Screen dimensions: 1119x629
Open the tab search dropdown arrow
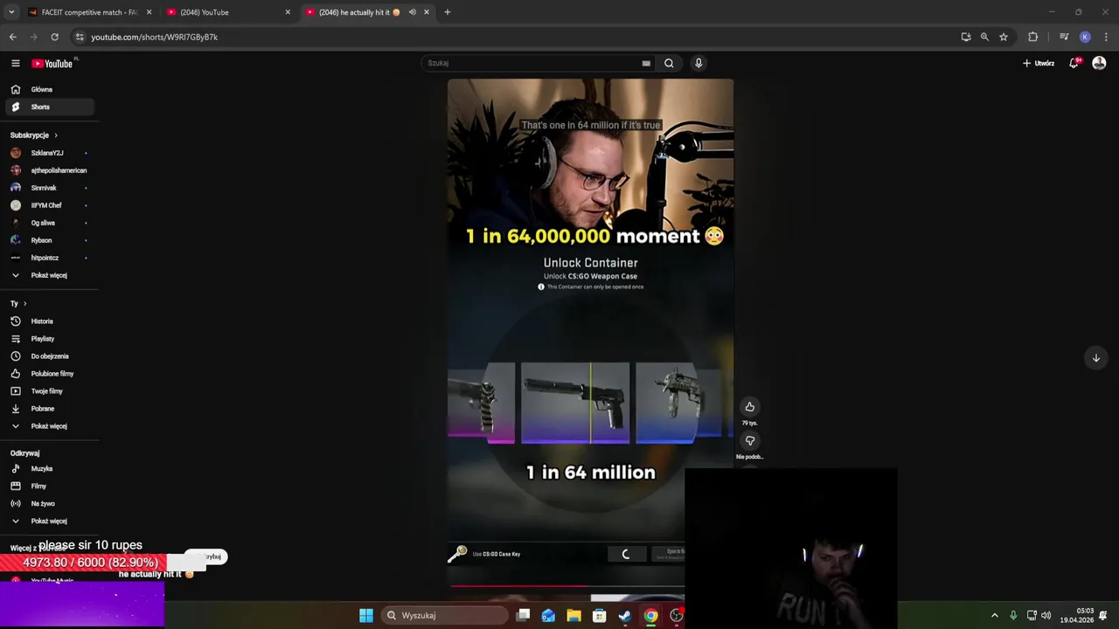(11, 12)
